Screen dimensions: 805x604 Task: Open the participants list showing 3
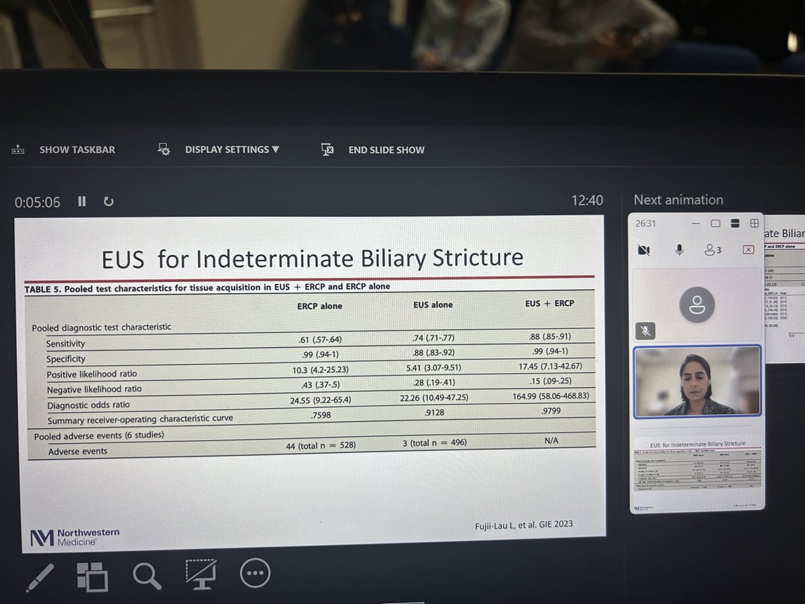712,249
